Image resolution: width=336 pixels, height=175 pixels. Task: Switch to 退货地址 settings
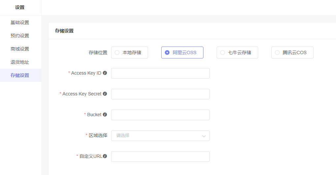(x=20, y=62)
